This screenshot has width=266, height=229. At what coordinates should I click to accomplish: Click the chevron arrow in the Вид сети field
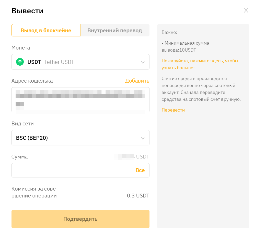(x=143, y=138)
